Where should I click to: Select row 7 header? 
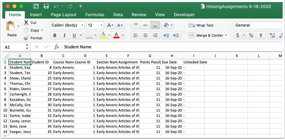(x=5, y=94)
